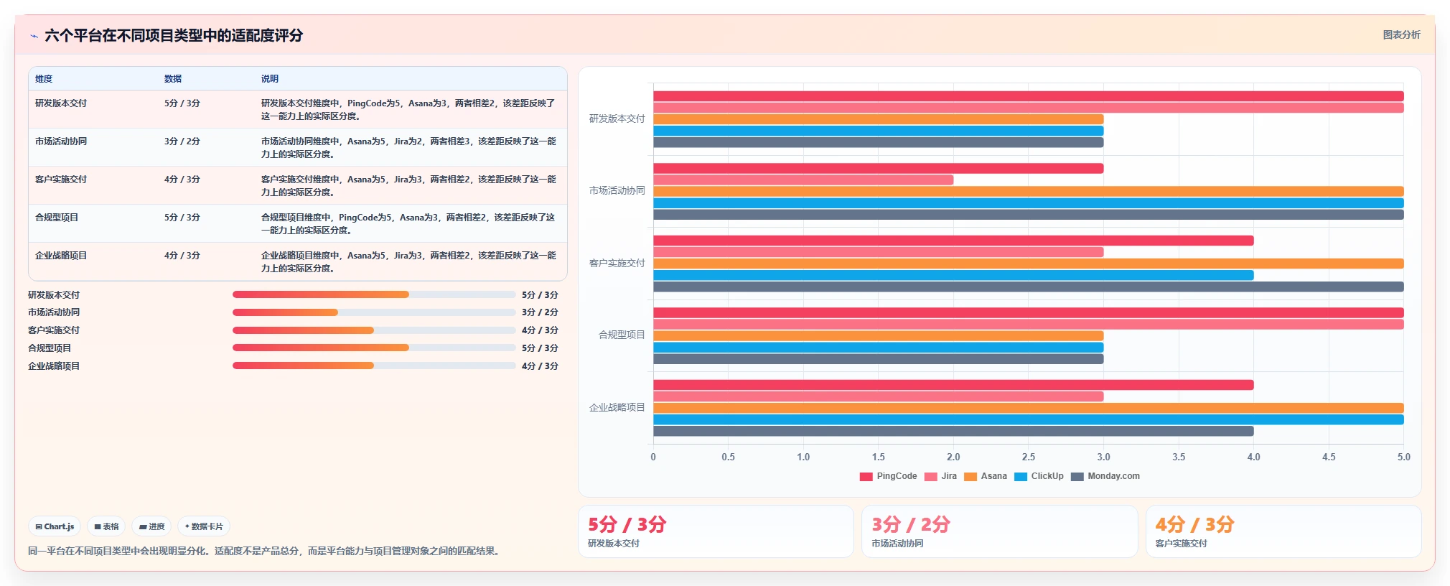This screenshot has width=1450, height=586.
Task: Click the Monday.com bar in chart group 企业战略项目
Action: click(953, 431)
